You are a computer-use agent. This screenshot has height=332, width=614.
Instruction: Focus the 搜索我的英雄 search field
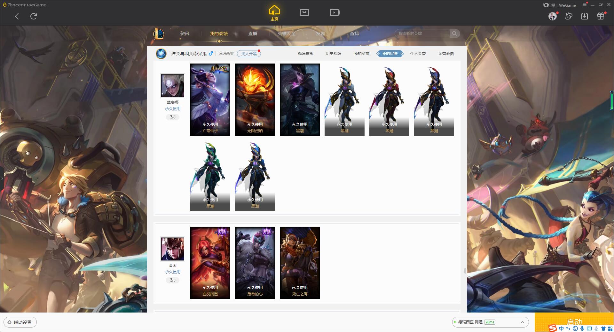422,34
